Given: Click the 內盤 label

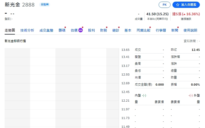Looking at the screenshot, I should (138, 95).
